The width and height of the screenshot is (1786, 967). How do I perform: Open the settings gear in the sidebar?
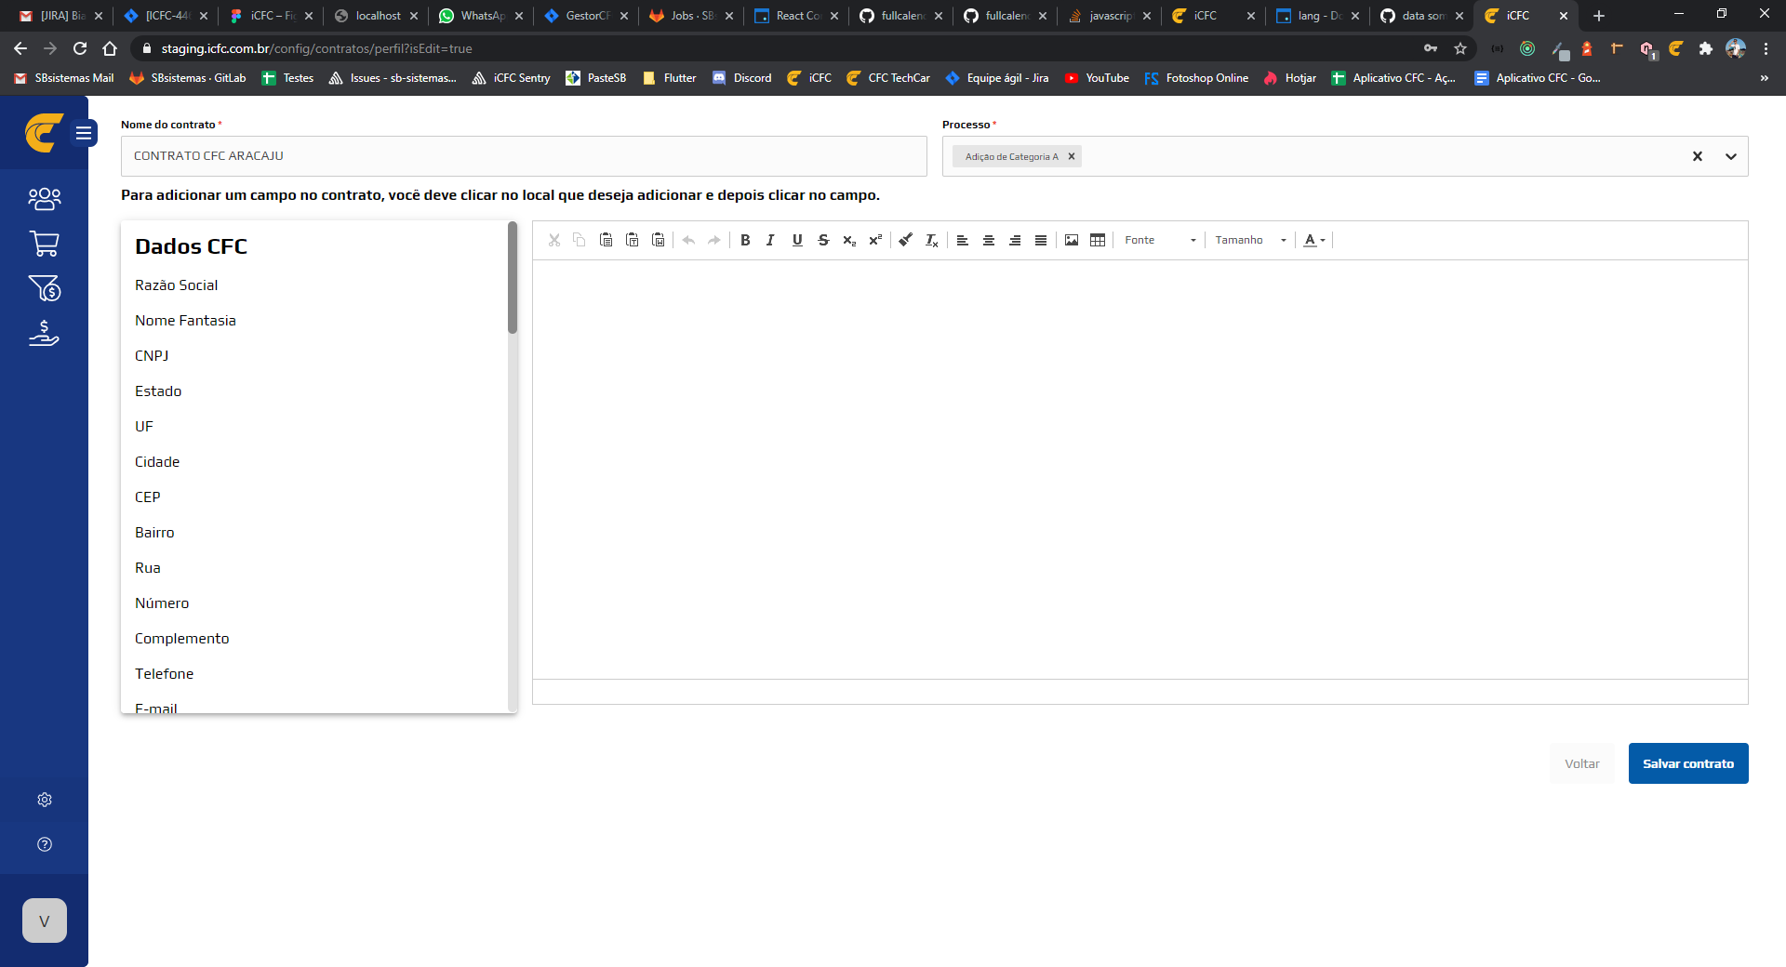(44, 800)
